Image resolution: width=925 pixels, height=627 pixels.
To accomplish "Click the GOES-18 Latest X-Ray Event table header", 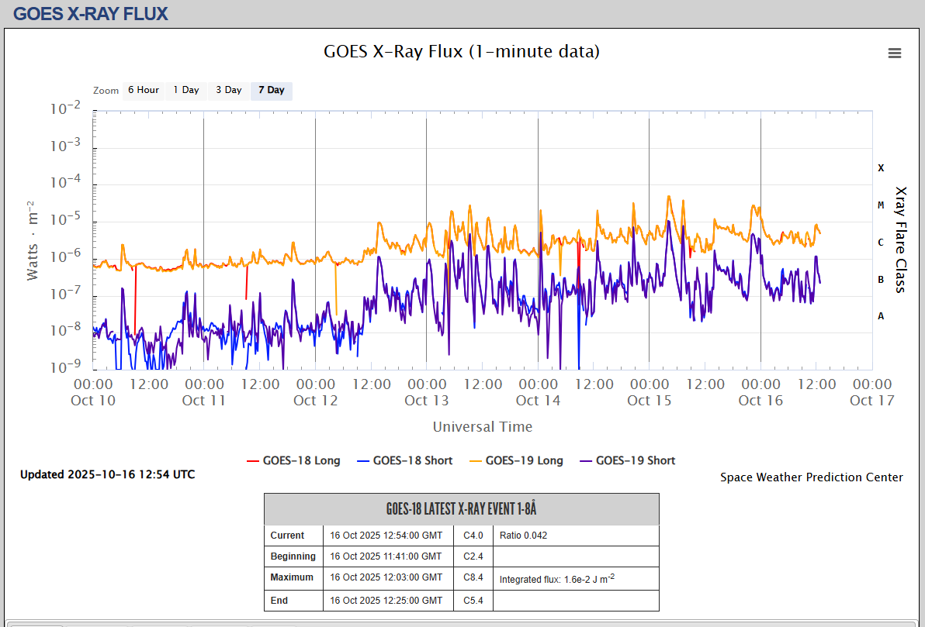I will 462,509.
